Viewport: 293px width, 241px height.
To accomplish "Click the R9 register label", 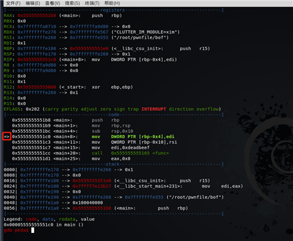I will pyautogui.click(x=7, y=71).
